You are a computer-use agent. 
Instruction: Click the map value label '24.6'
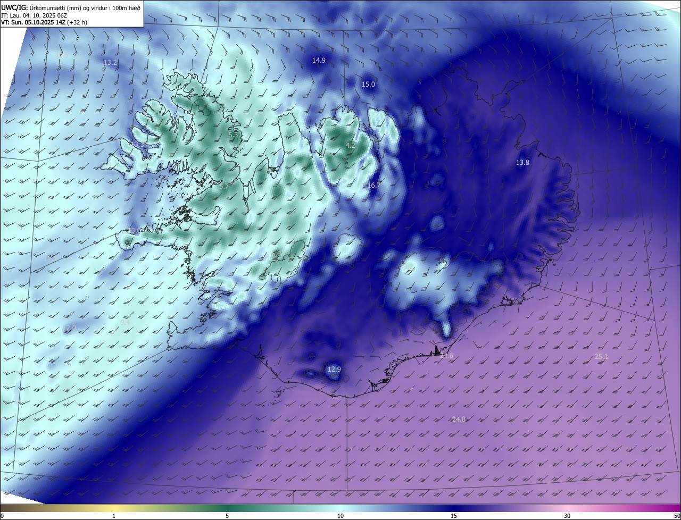pos(446,356)
